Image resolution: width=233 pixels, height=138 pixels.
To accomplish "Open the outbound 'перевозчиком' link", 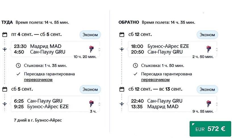I will tap(38, 80).
